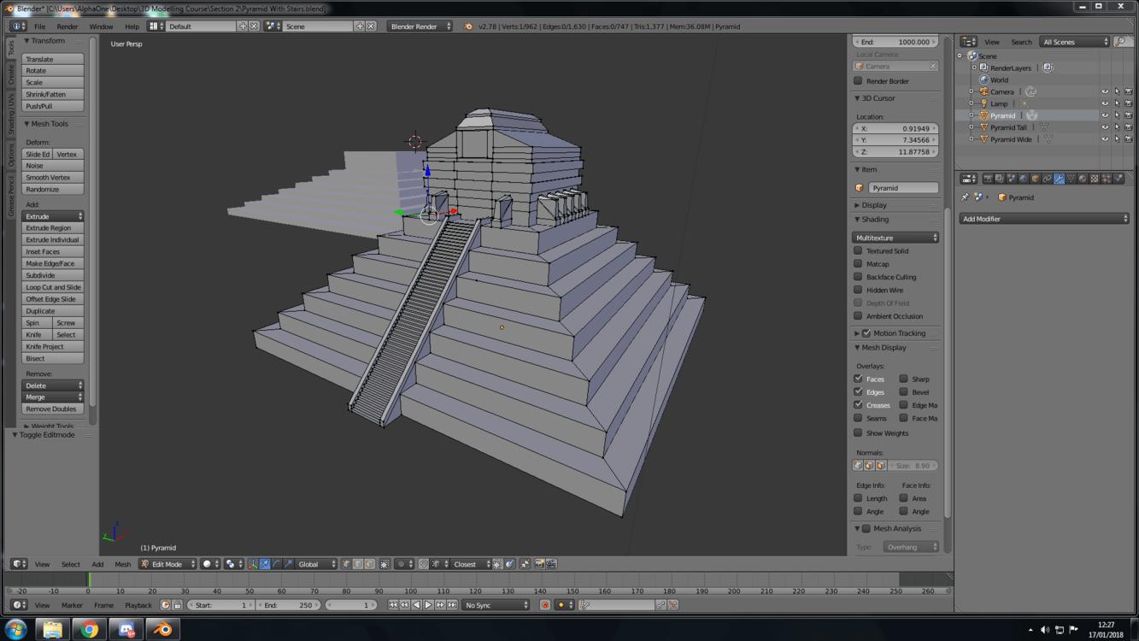Viewport: 1139px width, 641px height.
Task: Click the outliner search magnifier icon
Action: [x=1120, y=42]
